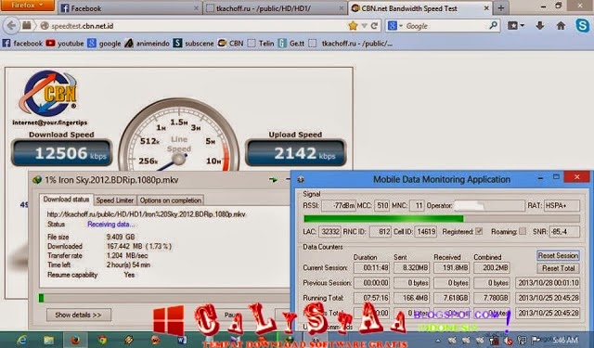Open the tkachoff.ru bookmark in bookmarks bar
The width and height of the screenshot is (594, 348).
[x=351, y=44]
